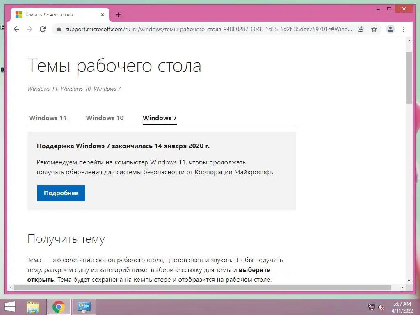Click the vertical scrollbar thumb
This screenshot has height=315, width=420.
coord(409,78)
